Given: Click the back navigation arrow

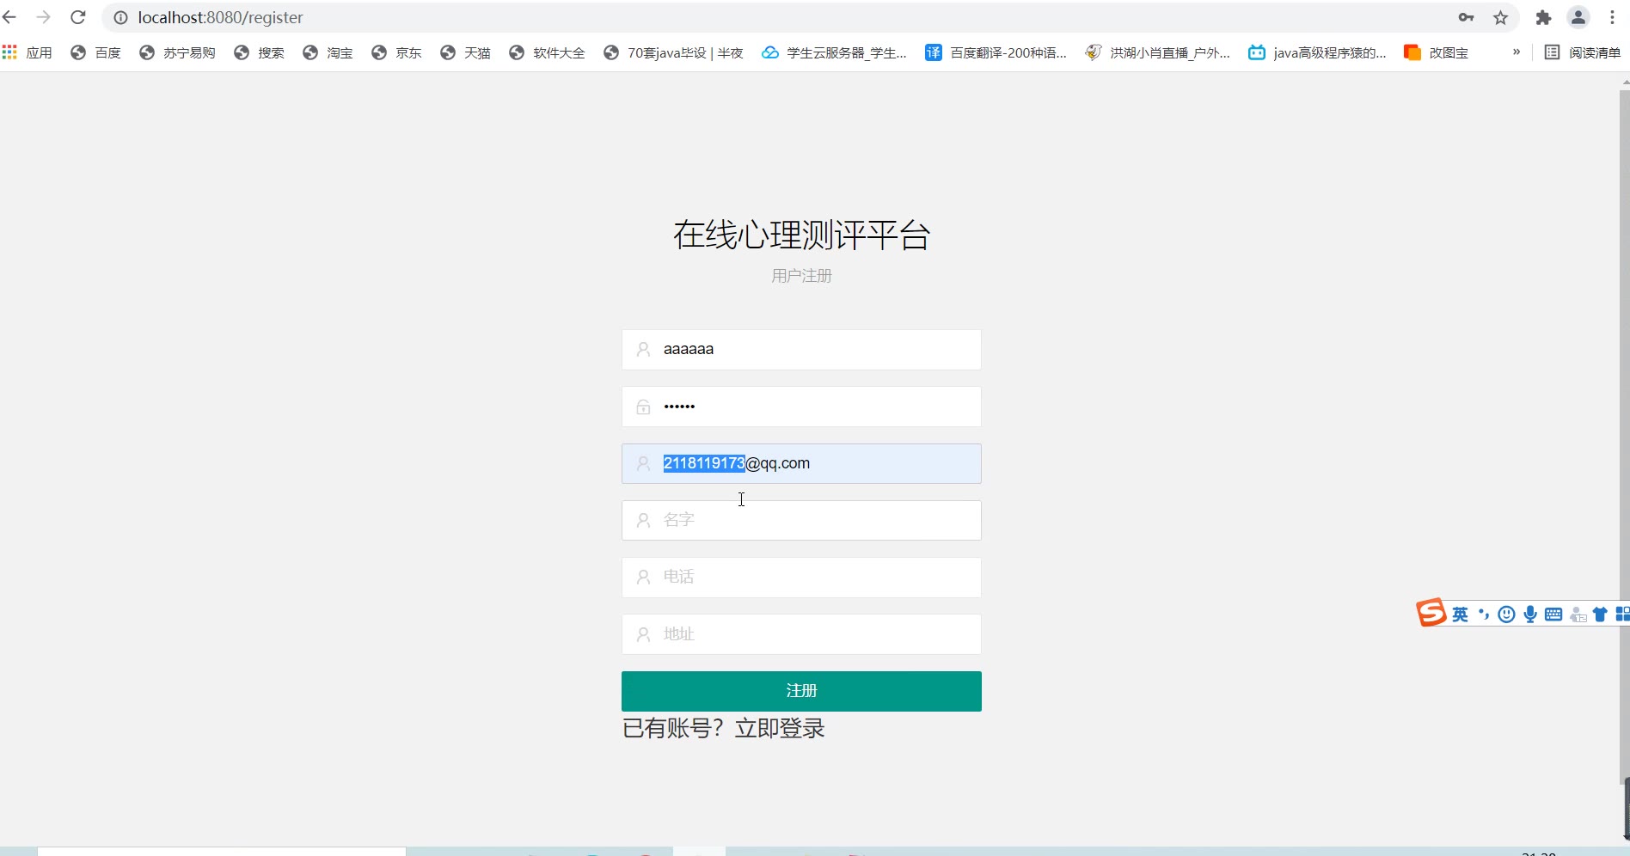Looking at the screenshot, I should 10,17.
